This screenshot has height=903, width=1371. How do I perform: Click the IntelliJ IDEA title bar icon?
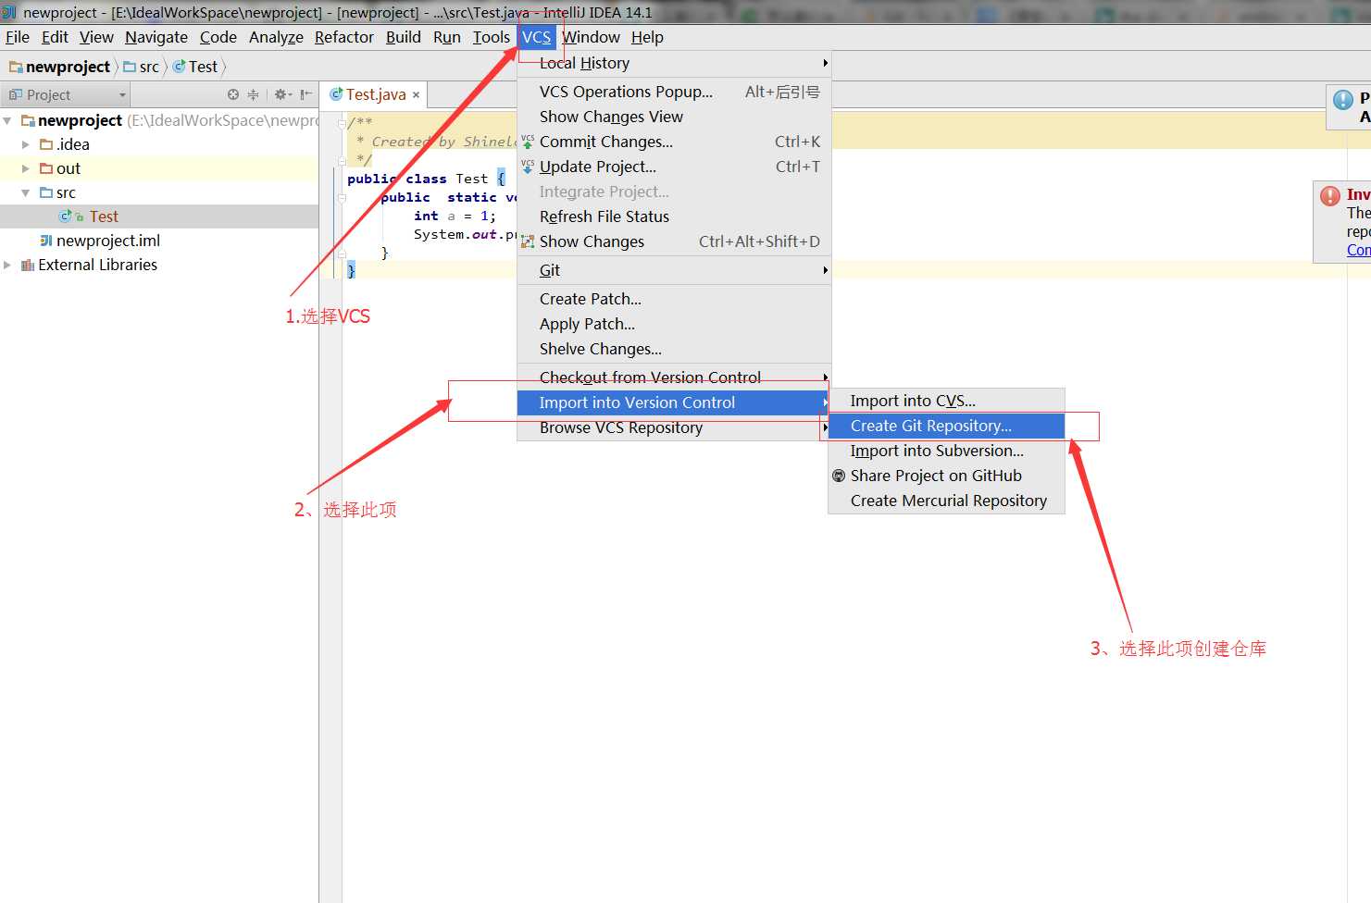tap(9, 12)
